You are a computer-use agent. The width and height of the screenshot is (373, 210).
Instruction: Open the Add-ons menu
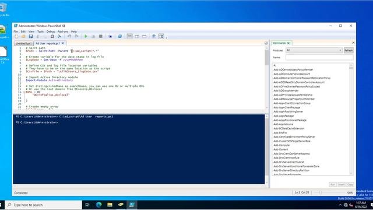[x=63, y=32]
